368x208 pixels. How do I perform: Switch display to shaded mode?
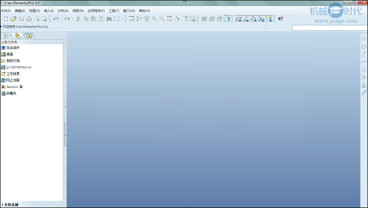[227, 19]
